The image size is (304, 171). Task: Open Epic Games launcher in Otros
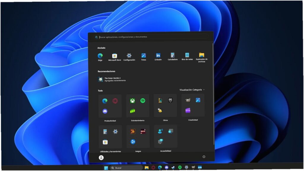[x=170, y=100]
